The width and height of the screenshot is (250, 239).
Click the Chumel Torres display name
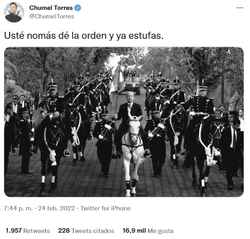click(x=51, y=8)
